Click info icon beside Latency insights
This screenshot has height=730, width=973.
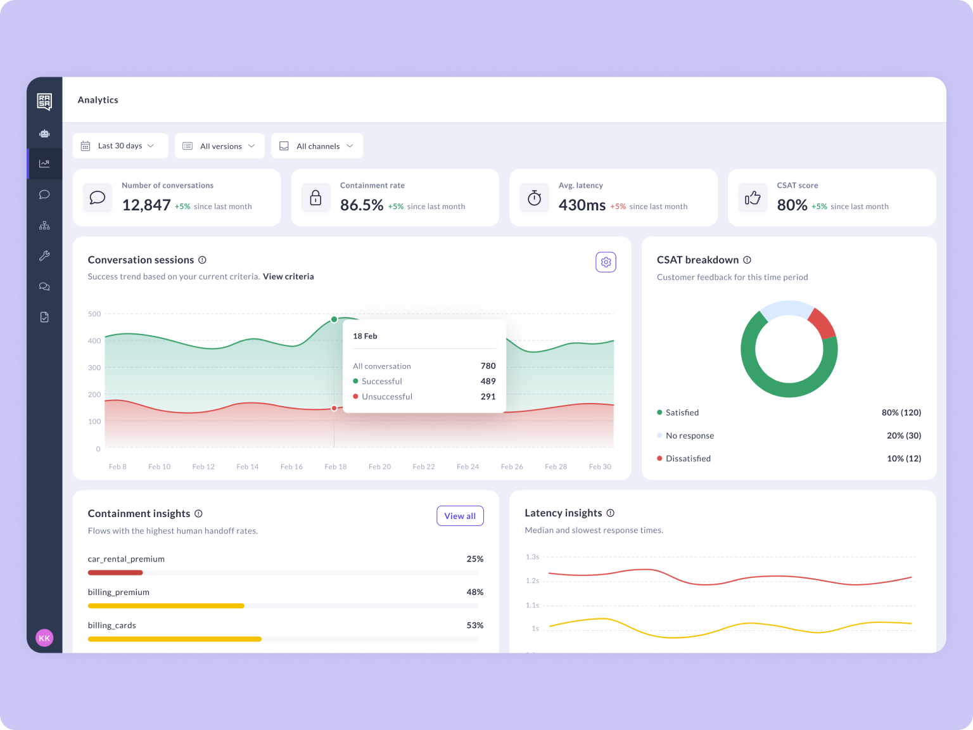[x=610, y=513]
